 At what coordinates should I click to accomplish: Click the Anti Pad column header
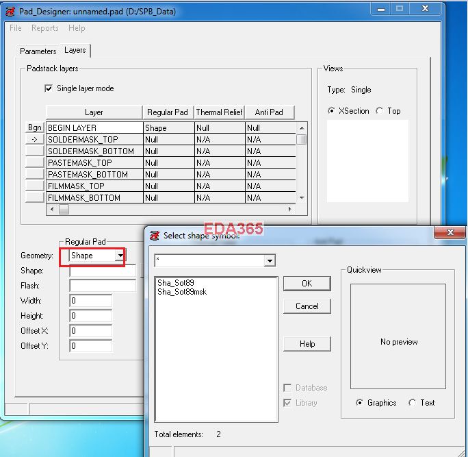point(269,112)
